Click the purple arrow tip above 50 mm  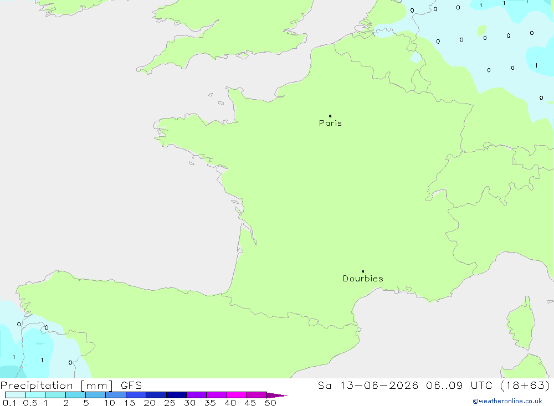click(x=277, y=395)
